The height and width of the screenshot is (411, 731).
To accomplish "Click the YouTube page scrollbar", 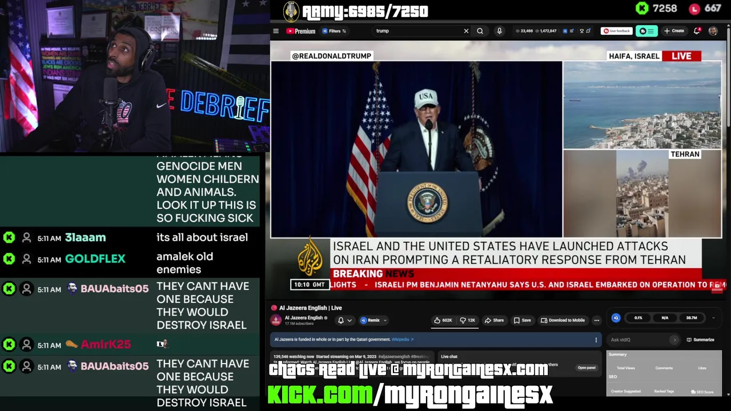I will click(728, 77).
